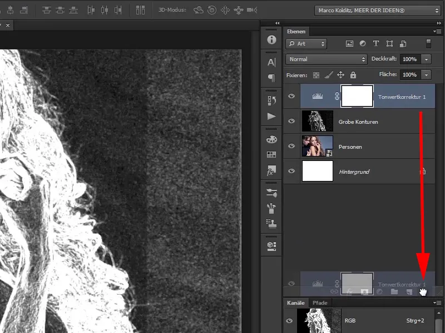Open the workspace dropdown Marco Kolditz

(378, 11)
